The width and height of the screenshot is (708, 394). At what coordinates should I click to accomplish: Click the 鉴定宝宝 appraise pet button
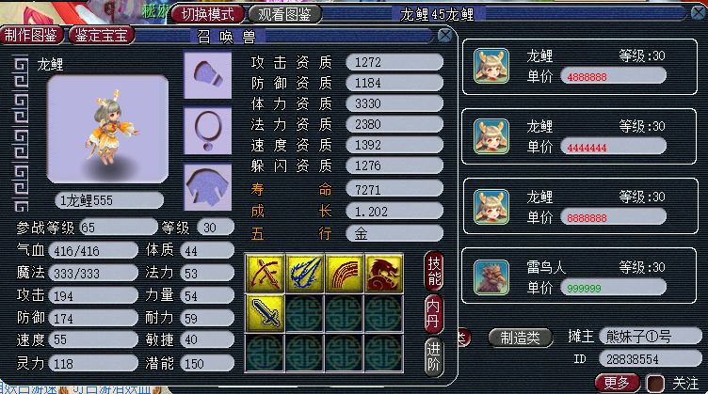(101, 35)
